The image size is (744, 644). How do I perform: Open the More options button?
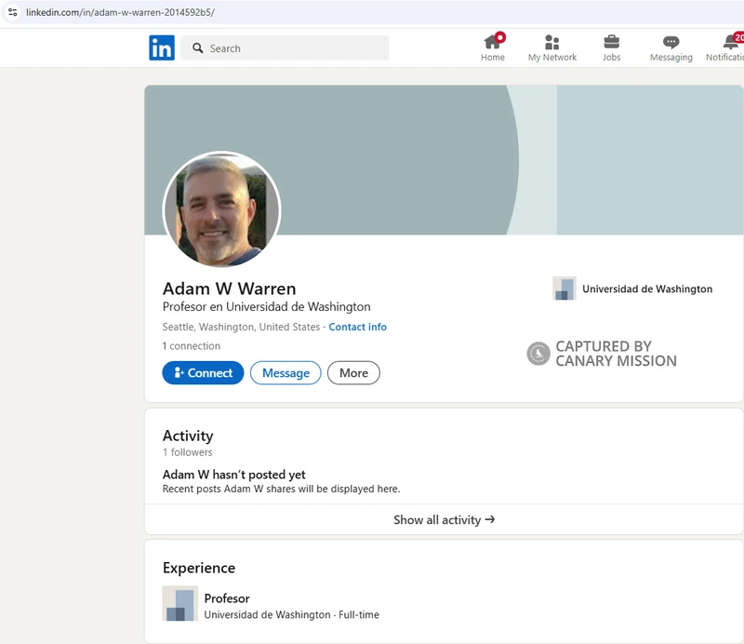[353, 373]
